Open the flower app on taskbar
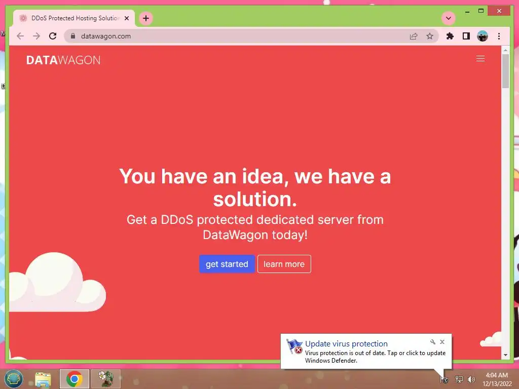The height and width of the screenshot is (389, 519). [x=106, y=379]
